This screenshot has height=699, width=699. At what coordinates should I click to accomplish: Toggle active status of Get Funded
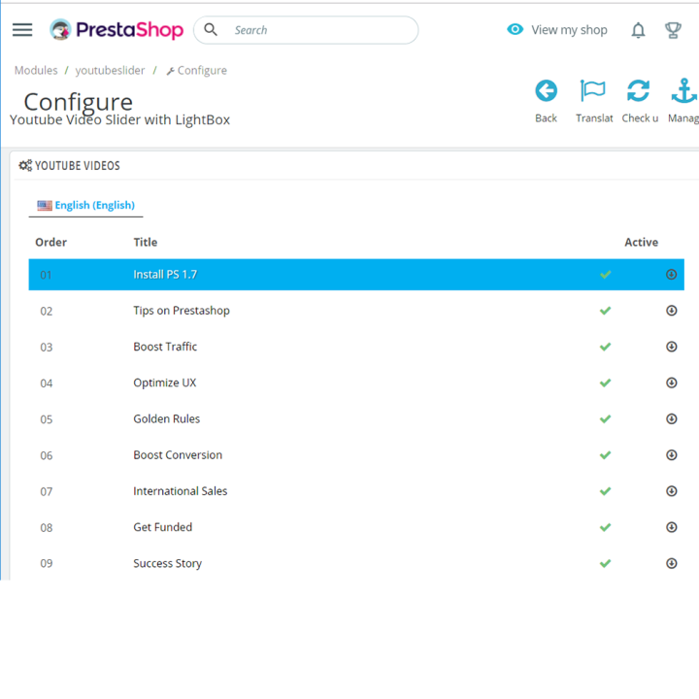(x=605, y=527)
